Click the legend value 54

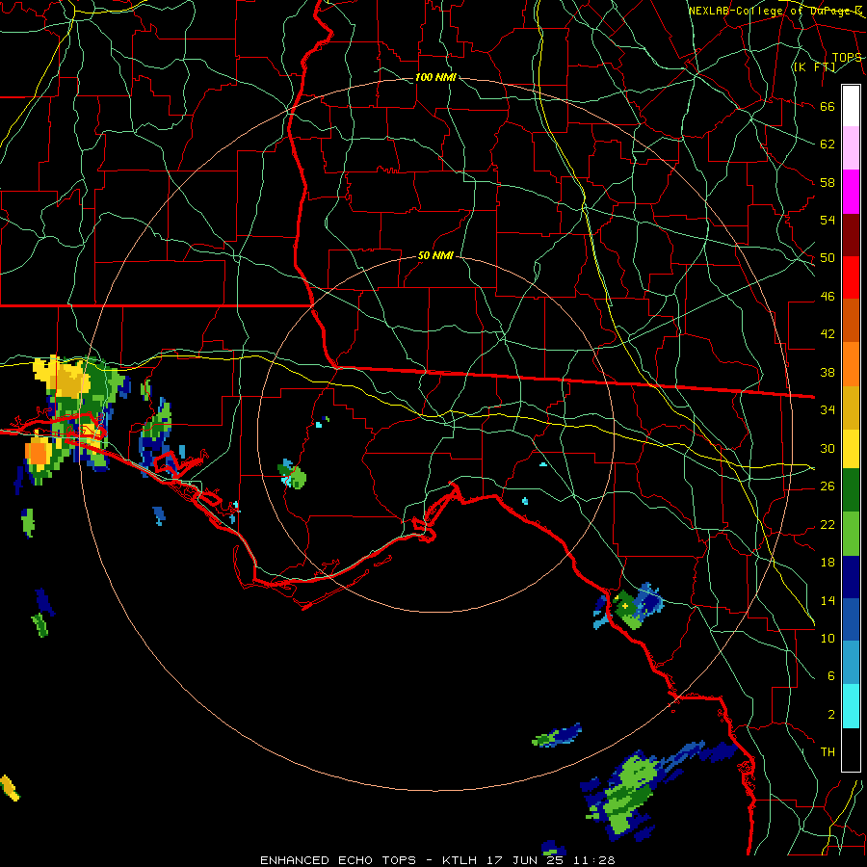828,220
